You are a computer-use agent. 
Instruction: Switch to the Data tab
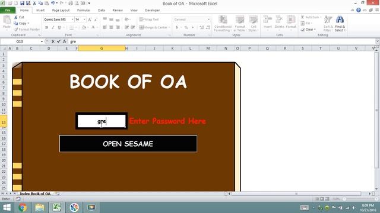(102, 11)
